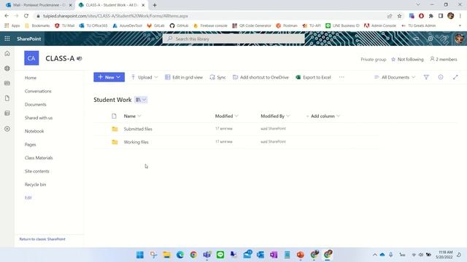
Task: Open the Name column sort dropdown
Action: coord(133,116)
